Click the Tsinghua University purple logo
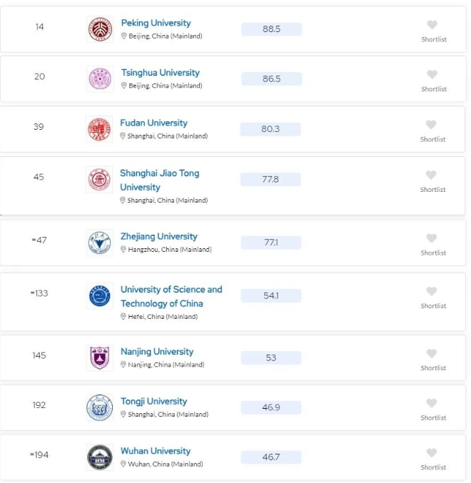 100,79
